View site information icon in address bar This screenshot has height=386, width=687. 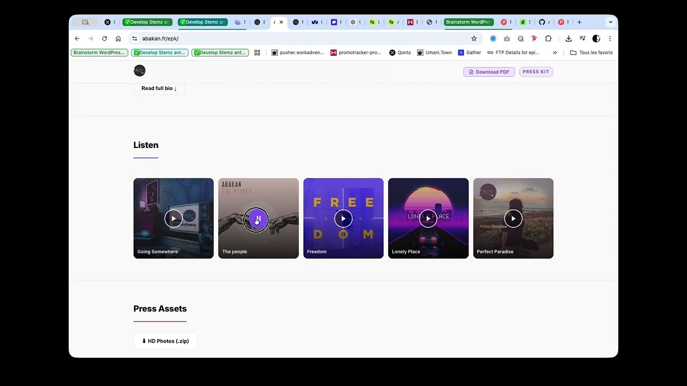[x=135, y=39]
